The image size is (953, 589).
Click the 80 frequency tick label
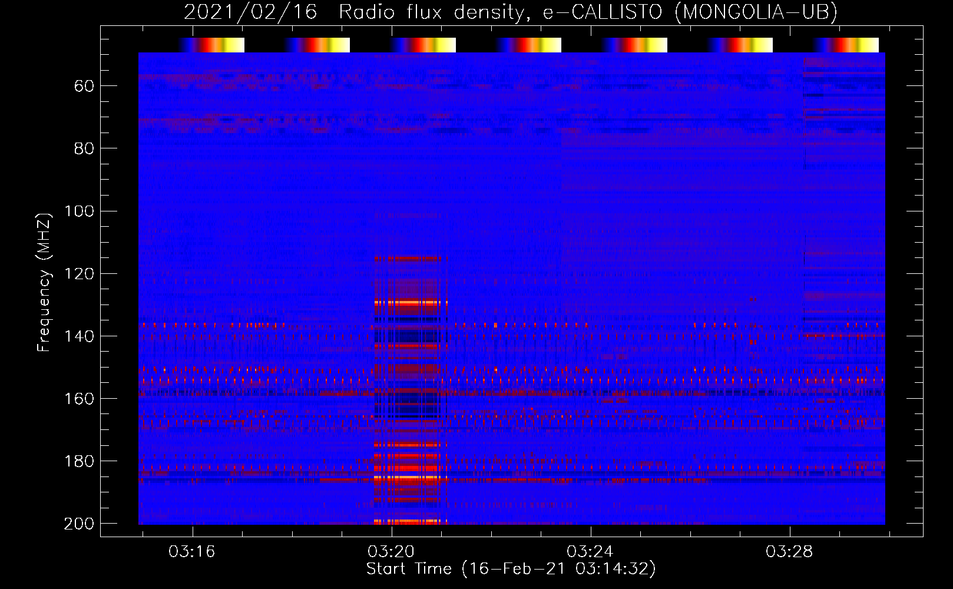(84, 149)
